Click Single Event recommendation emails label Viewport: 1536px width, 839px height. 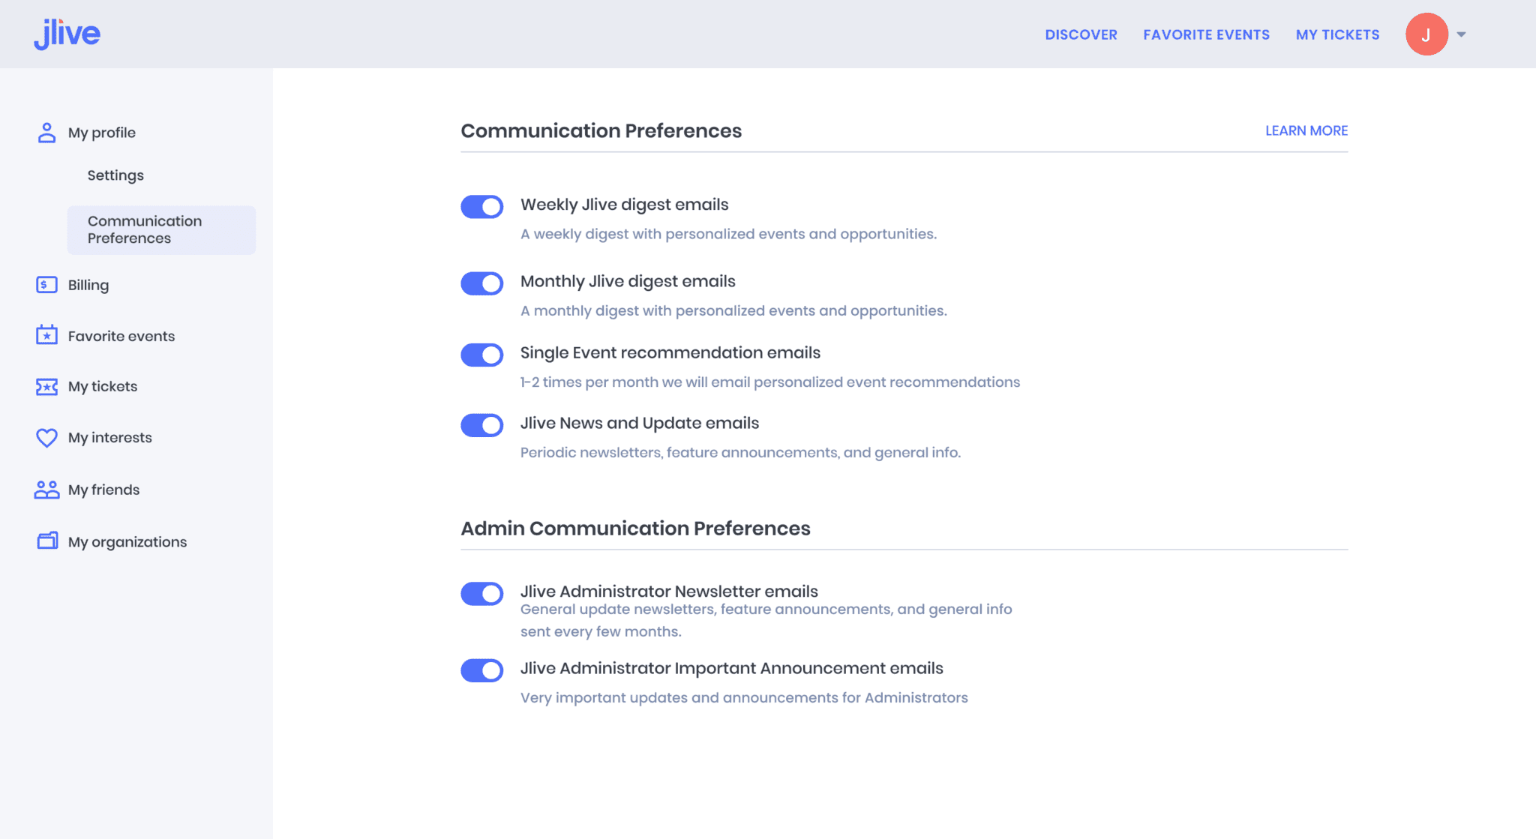(670, 352)
